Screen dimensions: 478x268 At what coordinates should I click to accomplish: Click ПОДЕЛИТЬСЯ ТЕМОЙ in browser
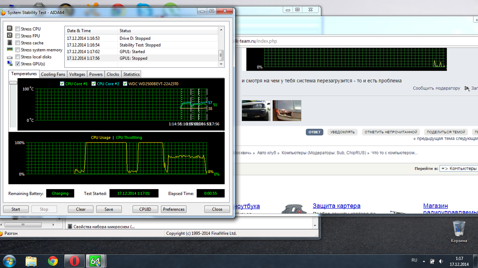[446, 132]
